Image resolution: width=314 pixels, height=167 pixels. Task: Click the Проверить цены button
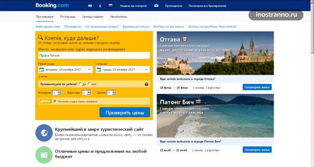[125, 112]
